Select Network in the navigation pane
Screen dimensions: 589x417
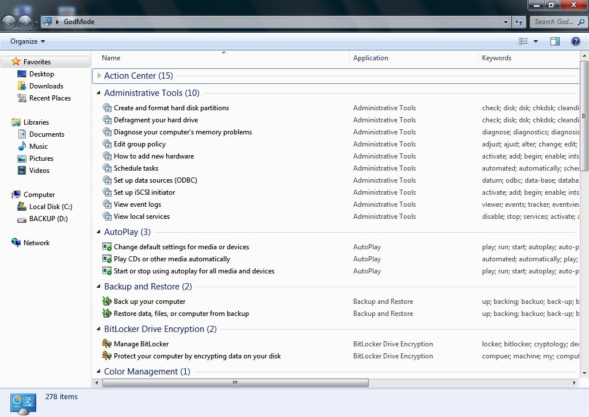tap(36, 243)
